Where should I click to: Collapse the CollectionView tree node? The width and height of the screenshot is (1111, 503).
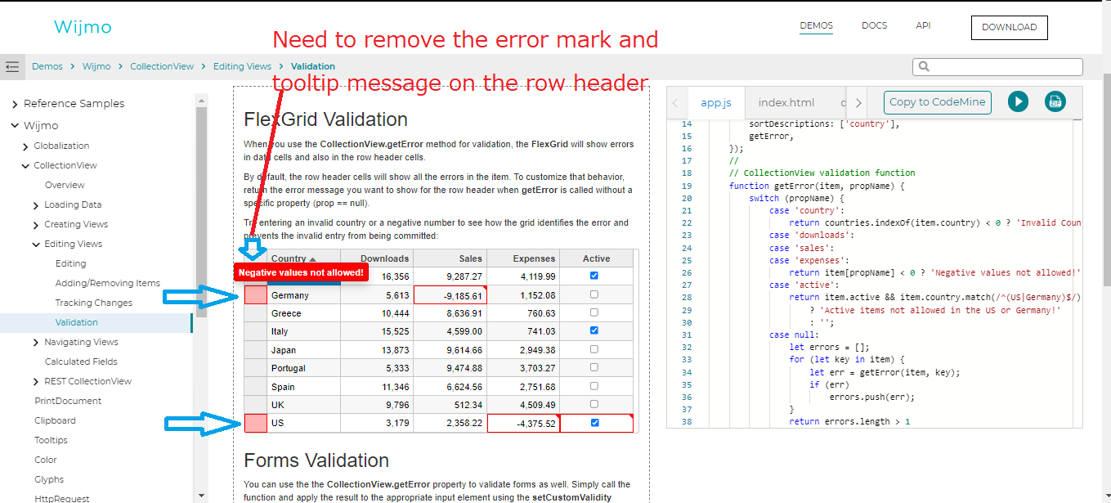click(x=25, y=166)
